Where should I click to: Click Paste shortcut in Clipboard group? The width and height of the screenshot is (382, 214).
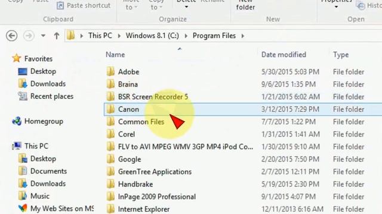[84, 5]
